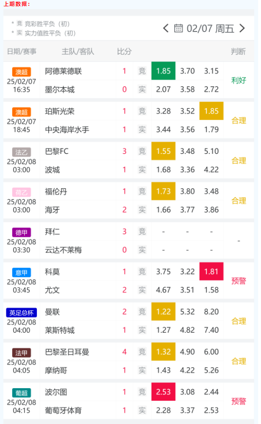Open the calendar date picker icon
The width and height of the screenshot is (261, 424).
(178, 28)
